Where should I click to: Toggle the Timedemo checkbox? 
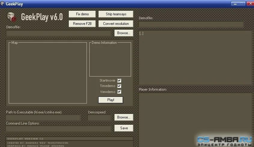pyautogui.click(x=119, y=86)
